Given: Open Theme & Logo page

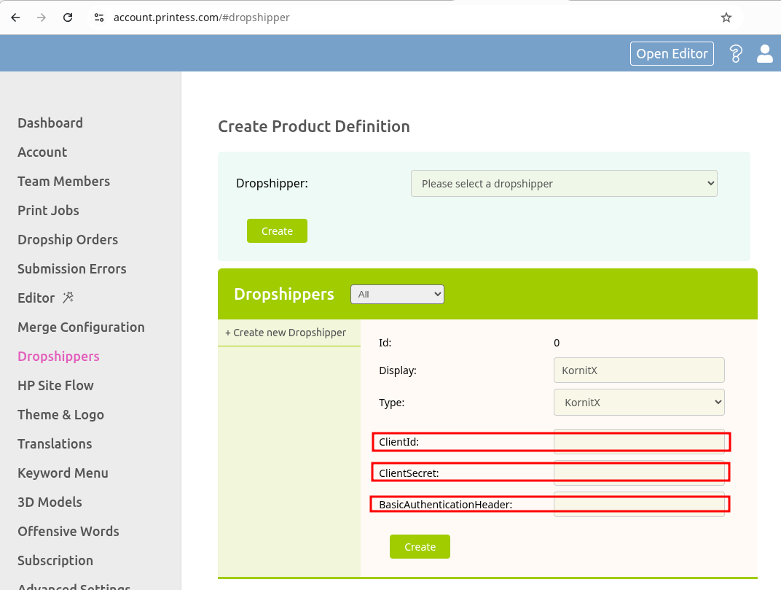Looking at the screenshot, I should [x=60, y=414].
